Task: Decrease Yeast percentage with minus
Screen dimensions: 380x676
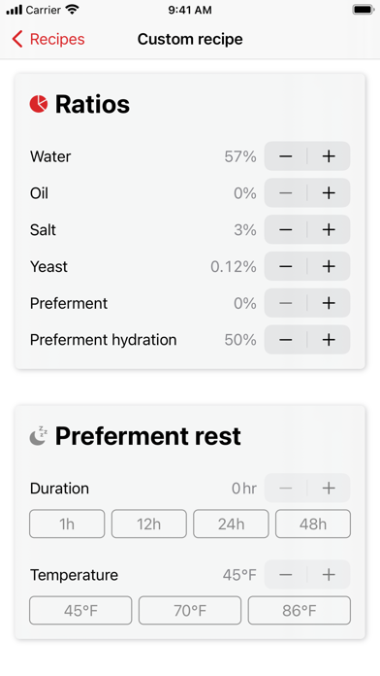Action: pyautogui.click(x=286, y=266)
